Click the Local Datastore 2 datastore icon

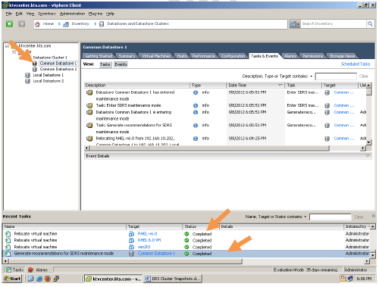click(28, 81)
